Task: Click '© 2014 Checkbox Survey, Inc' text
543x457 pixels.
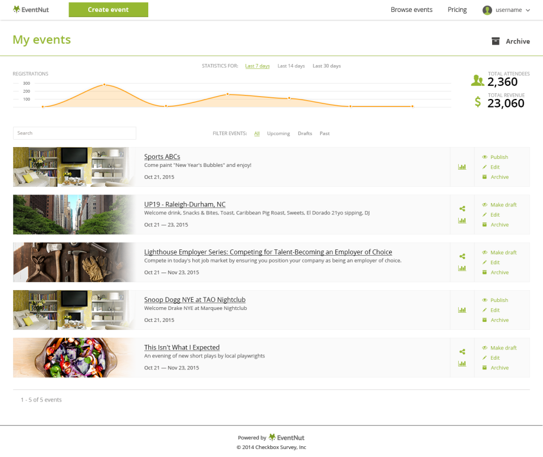Action: tap(271, 447)
